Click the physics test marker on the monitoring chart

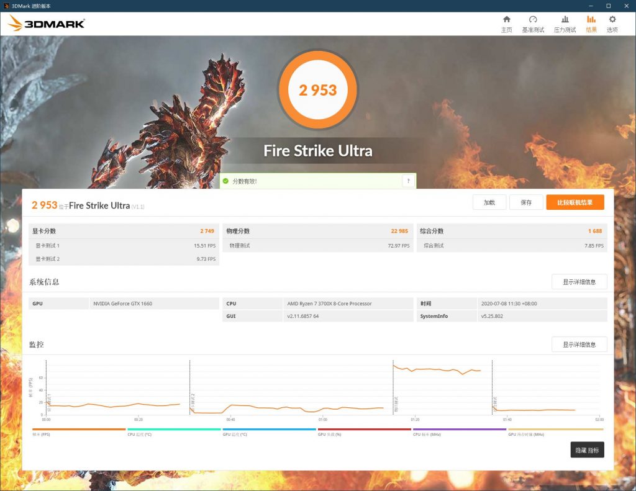click(x=396, y=404)
